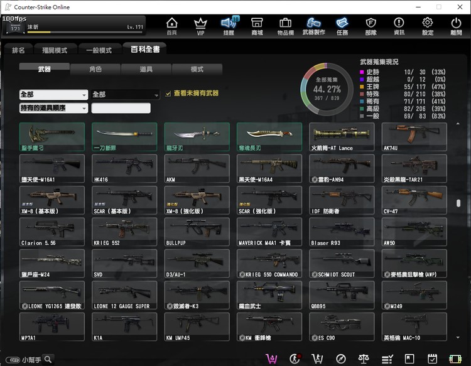The width and height of the screenshot is (471, 366).
Task: Select the ES C90 weapon card
Action: pos(342,326)
